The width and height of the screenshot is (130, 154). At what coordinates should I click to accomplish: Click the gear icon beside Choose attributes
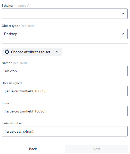point(7,52)
